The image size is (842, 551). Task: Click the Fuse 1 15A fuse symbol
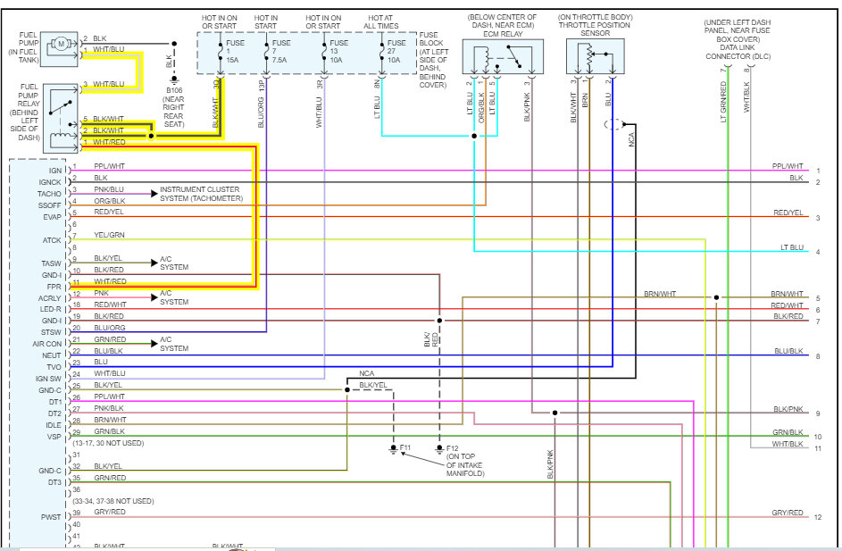click(221, 52)
